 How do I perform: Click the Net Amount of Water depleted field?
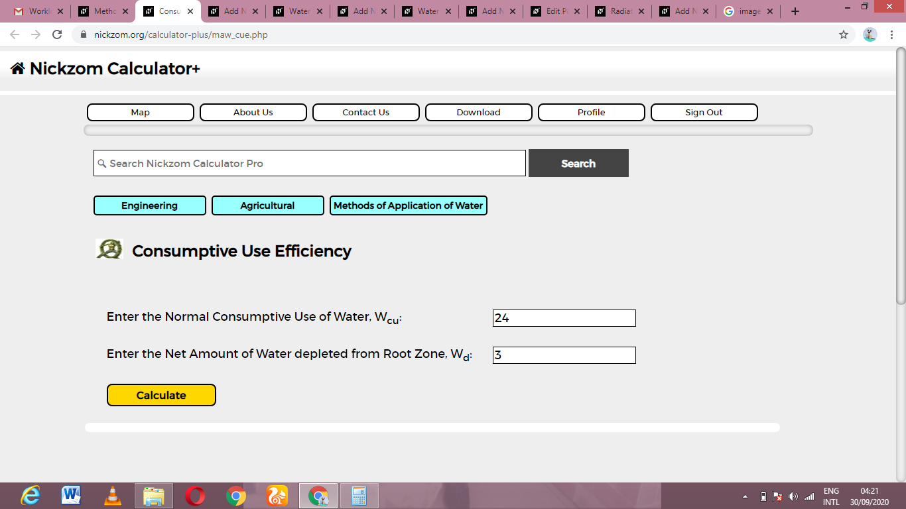[564, 355]
